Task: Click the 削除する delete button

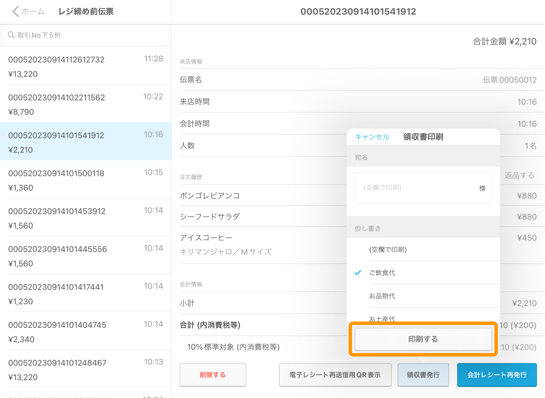Action: pos(213,375)
